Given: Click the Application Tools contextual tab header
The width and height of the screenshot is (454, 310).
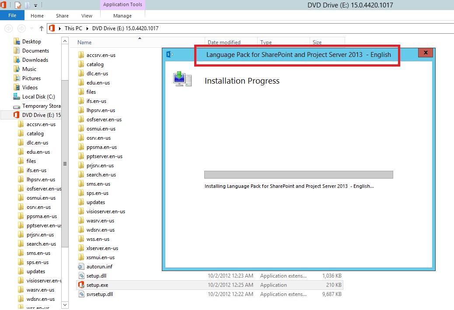Looking at the screenshot, I should pyautogui.click(x=122, y=5).
